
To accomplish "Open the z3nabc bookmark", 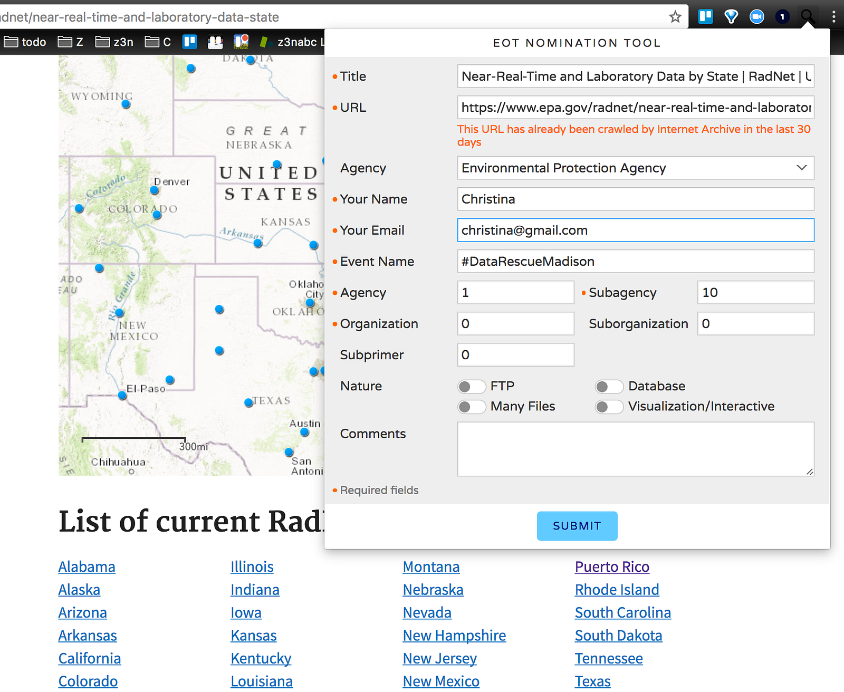I will pos(292,42).
